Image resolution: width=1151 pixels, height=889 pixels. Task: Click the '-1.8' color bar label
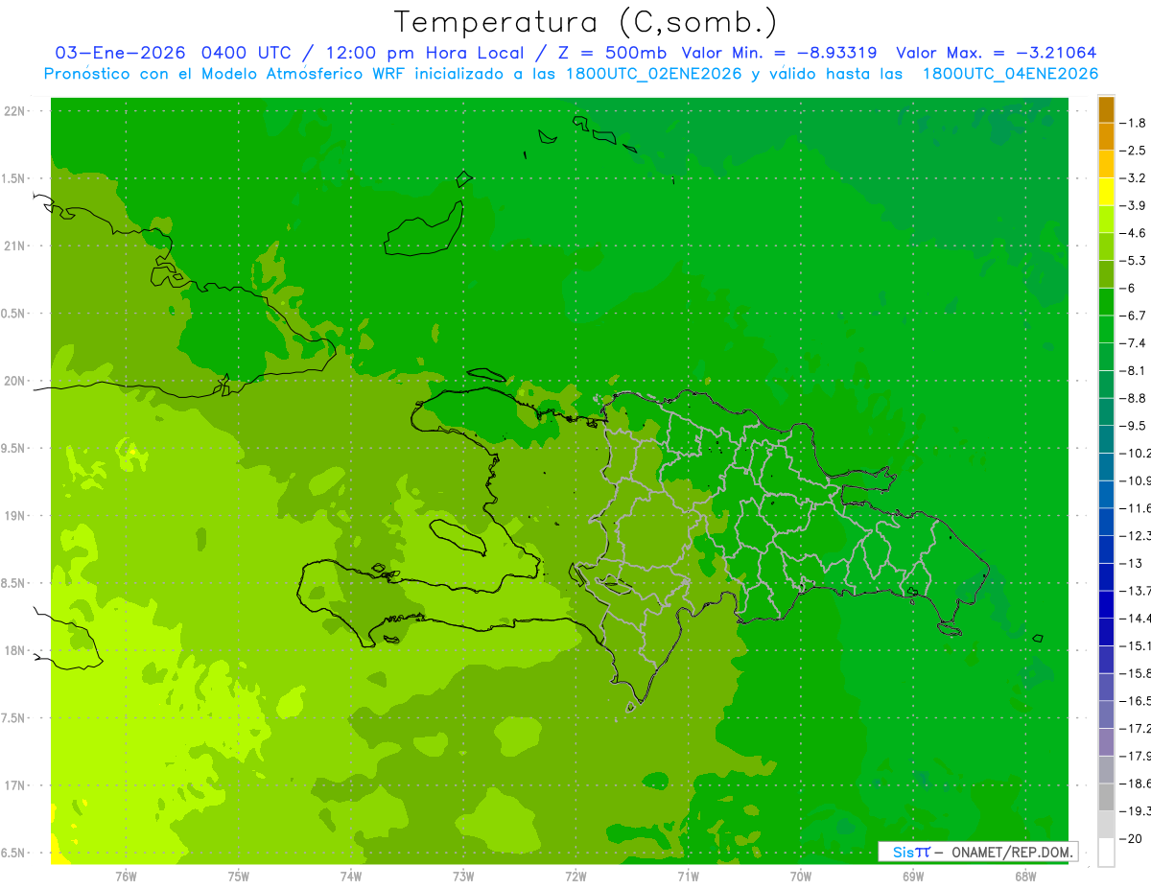click(x=1133, y=123)
